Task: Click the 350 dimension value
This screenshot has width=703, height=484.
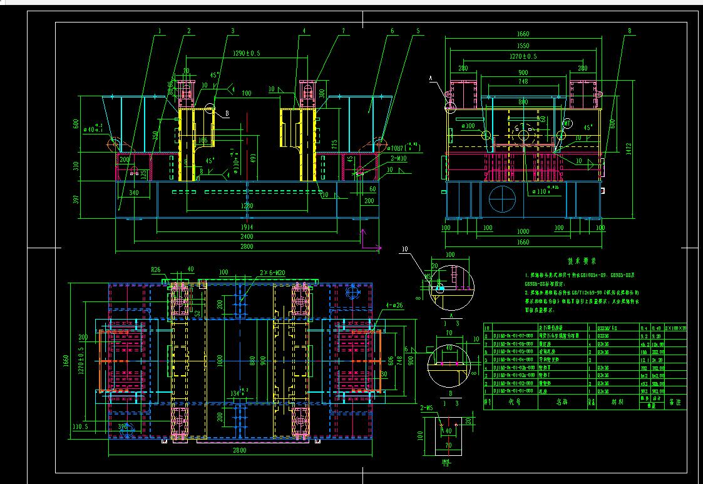Action: point(155,135)
